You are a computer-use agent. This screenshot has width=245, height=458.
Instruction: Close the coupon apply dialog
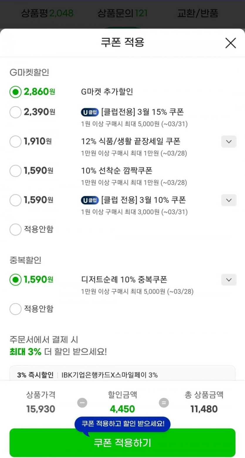[x=230, y=43]
